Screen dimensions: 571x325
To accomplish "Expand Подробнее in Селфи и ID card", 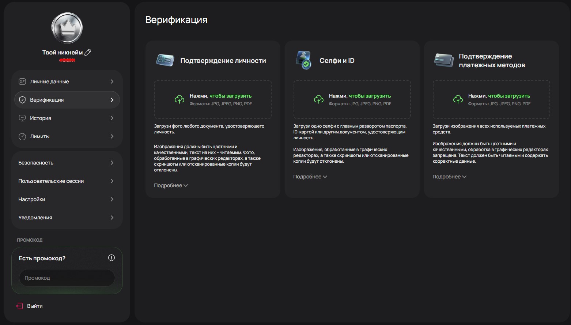I will point(310,176).
